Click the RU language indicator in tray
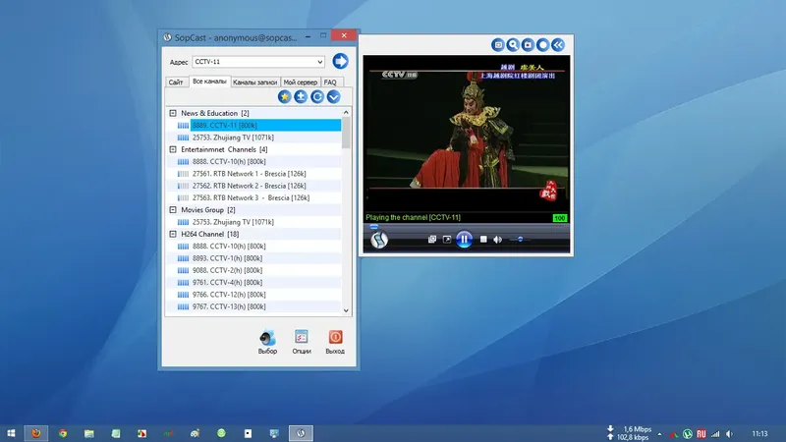 tap(702, 434)
